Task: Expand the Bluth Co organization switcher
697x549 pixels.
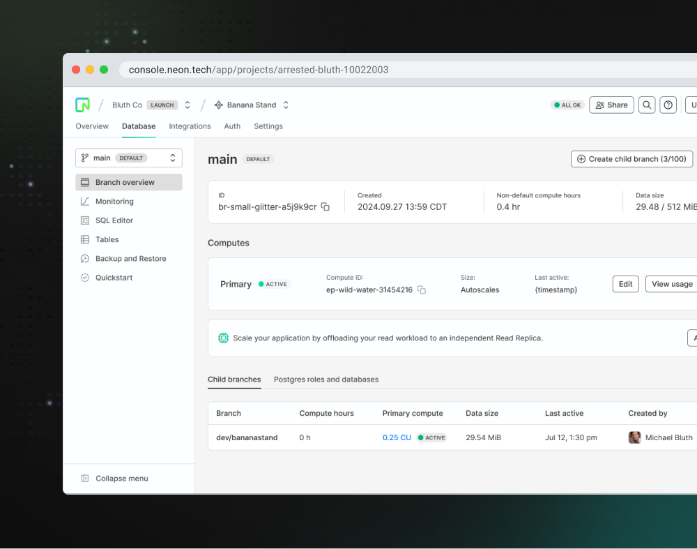Action: [x=187, y=105]
